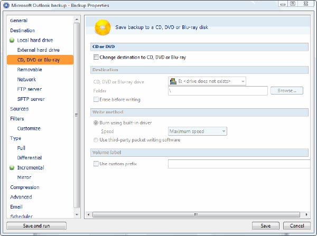Click the custom prefix text field
This screenshot has height=236, width=317.
coord(239,164)
